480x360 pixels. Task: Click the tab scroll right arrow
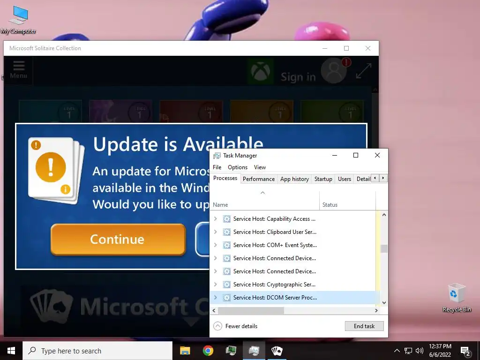[383, 178]
